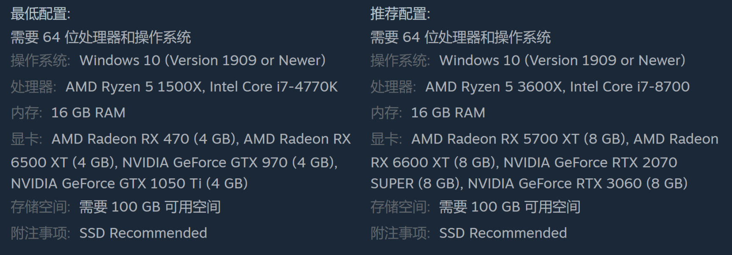Viewport: 732px width, 255px height.
Task: Click SSD Recommended under 推荐配置
Action: tap(503, 233)
